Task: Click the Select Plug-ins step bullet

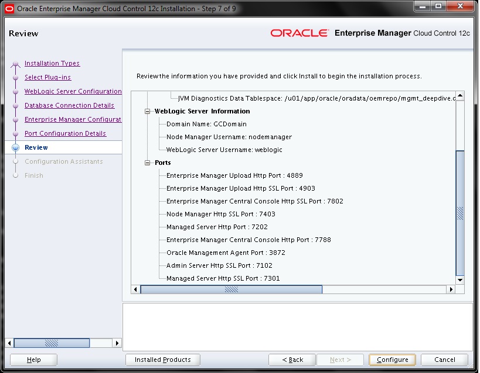Action: 16,78
